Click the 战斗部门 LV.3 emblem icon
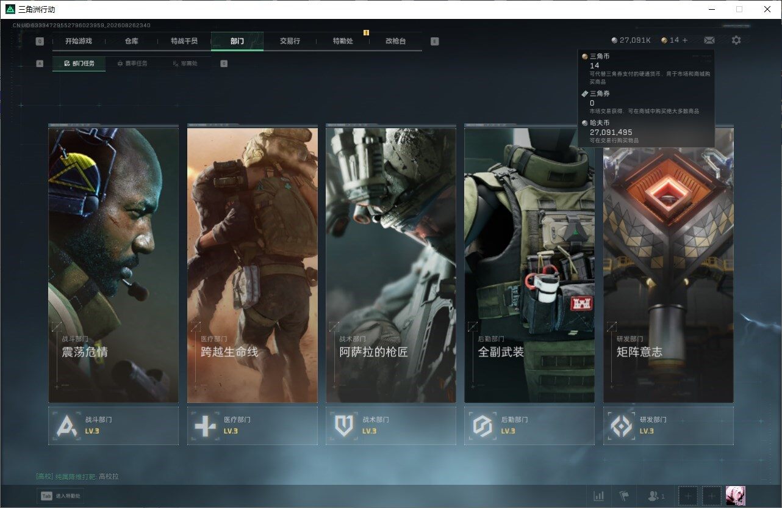Image resolution: width=782 pixels, height=508 pixels. [67, 426]
